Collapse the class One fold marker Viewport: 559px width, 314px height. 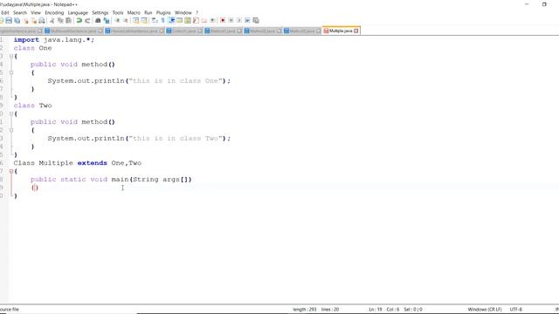(11, 56)
